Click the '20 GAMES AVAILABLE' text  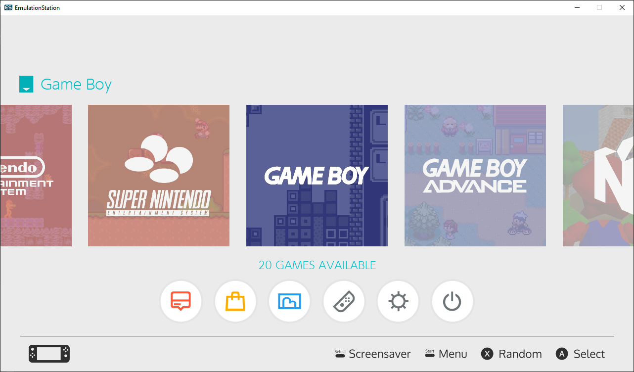(317, 265)
